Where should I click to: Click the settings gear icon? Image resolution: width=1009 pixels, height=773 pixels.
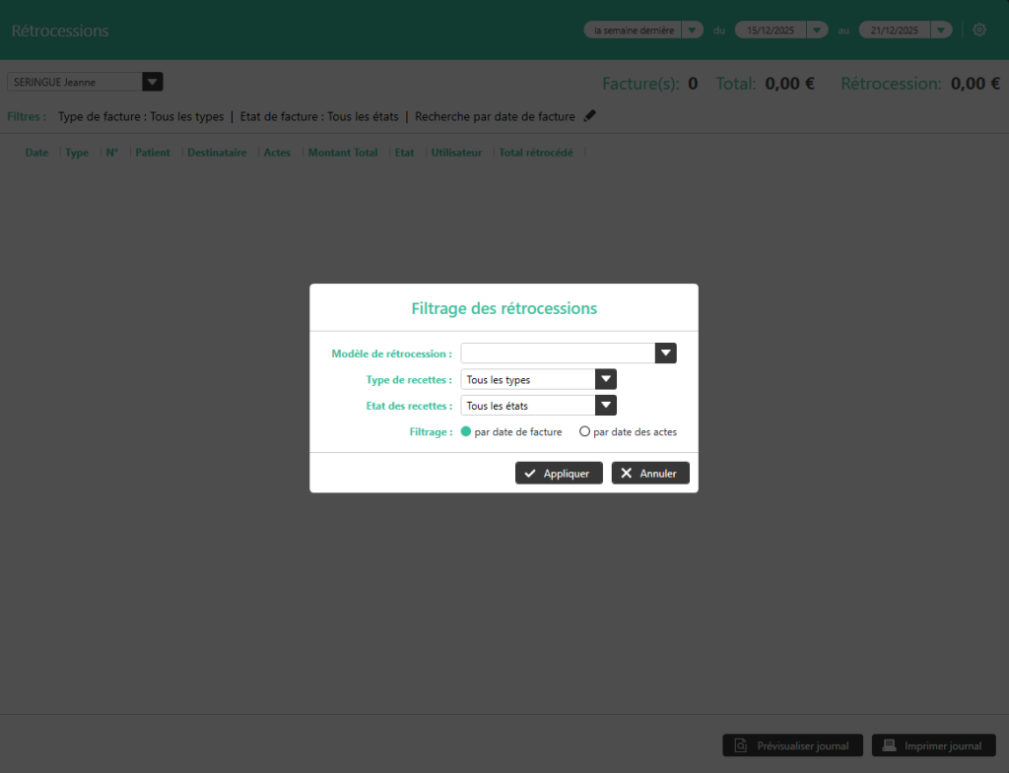(x=978, y=31)
